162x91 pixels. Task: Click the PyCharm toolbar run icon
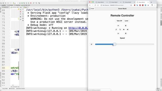pyautogui.click(x=20, y=3)
